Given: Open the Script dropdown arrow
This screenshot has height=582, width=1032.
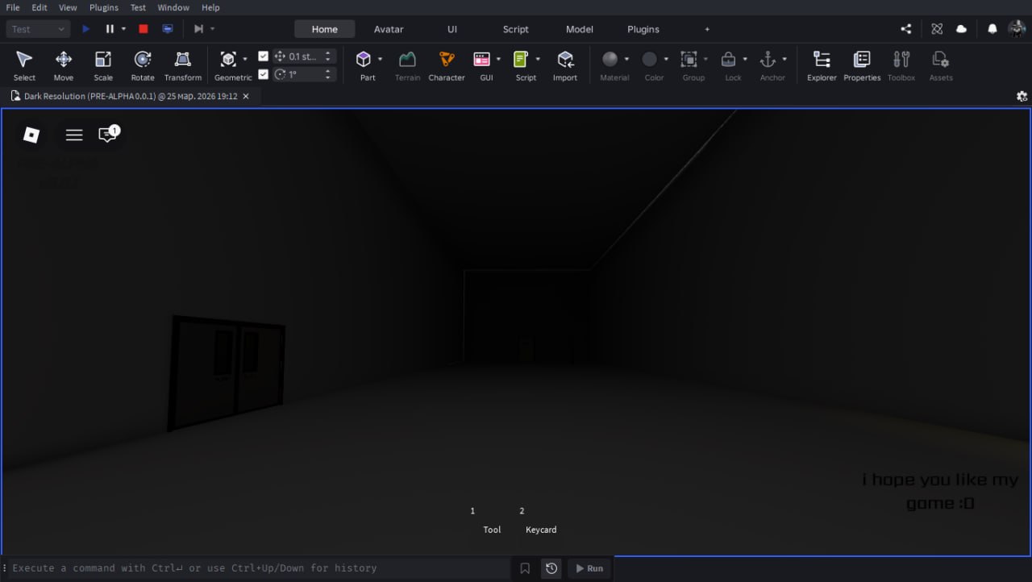Looking at the screenshot, I should 539,59.
